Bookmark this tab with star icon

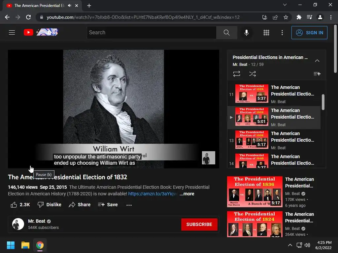coord(286,17)
